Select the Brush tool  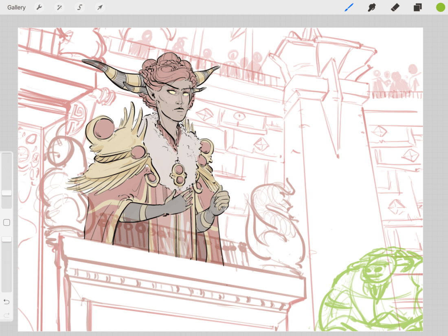[349, 7]
